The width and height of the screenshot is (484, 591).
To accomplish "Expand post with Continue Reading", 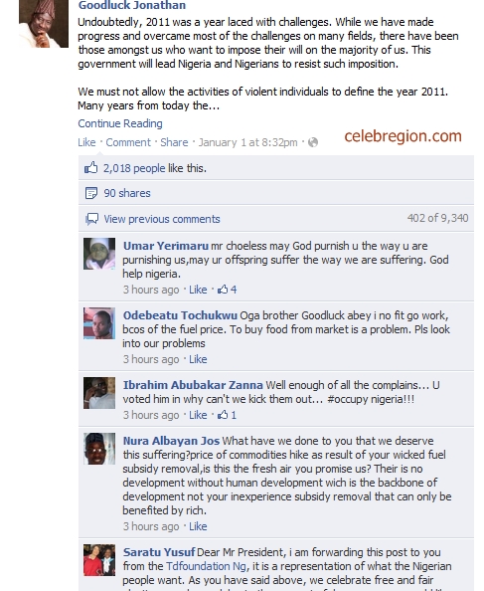I will pos(120,123).
